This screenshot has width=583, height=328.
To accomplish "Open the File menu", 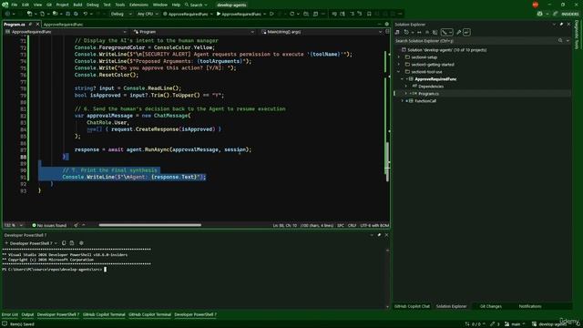I will [x=15, y=5].
